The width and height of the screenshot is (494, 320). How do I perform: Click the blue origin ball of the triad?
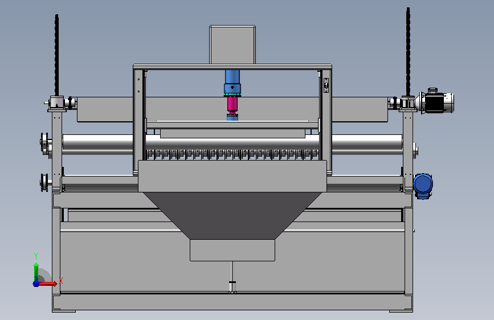pyautogui.click(x=36, y=284)
